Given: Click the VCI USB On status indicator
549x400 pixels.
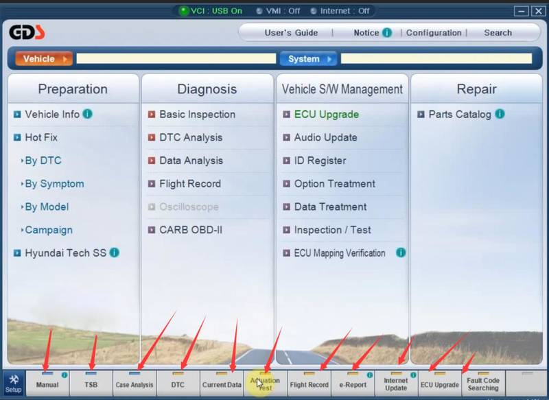Looking at the screenshot, I should 211,11.
